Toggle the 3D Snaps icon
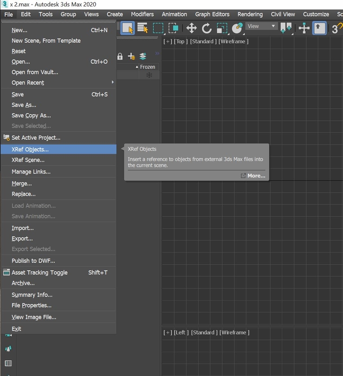Viewport: 343px width, 376px height. [337, 28]
